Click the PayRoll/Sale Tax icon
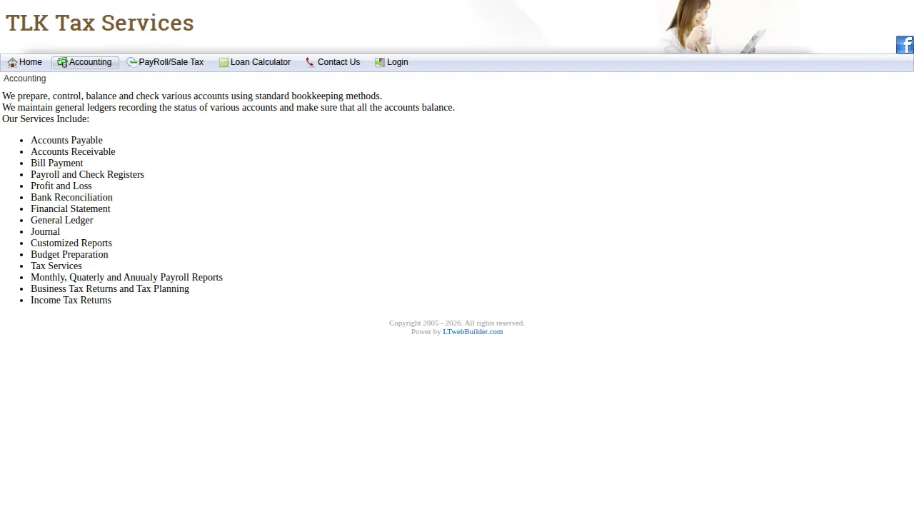Image resolution: width=914 pixels, height=514 pixels. pyautogui.click(x=132, y=63)
